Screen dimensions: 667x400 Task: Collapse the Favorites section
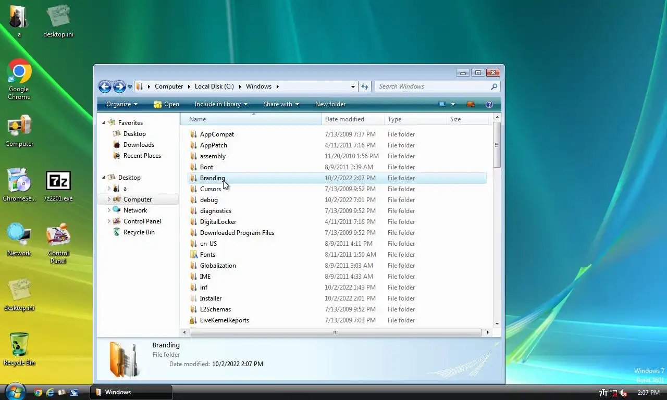[x=104, y=123]
